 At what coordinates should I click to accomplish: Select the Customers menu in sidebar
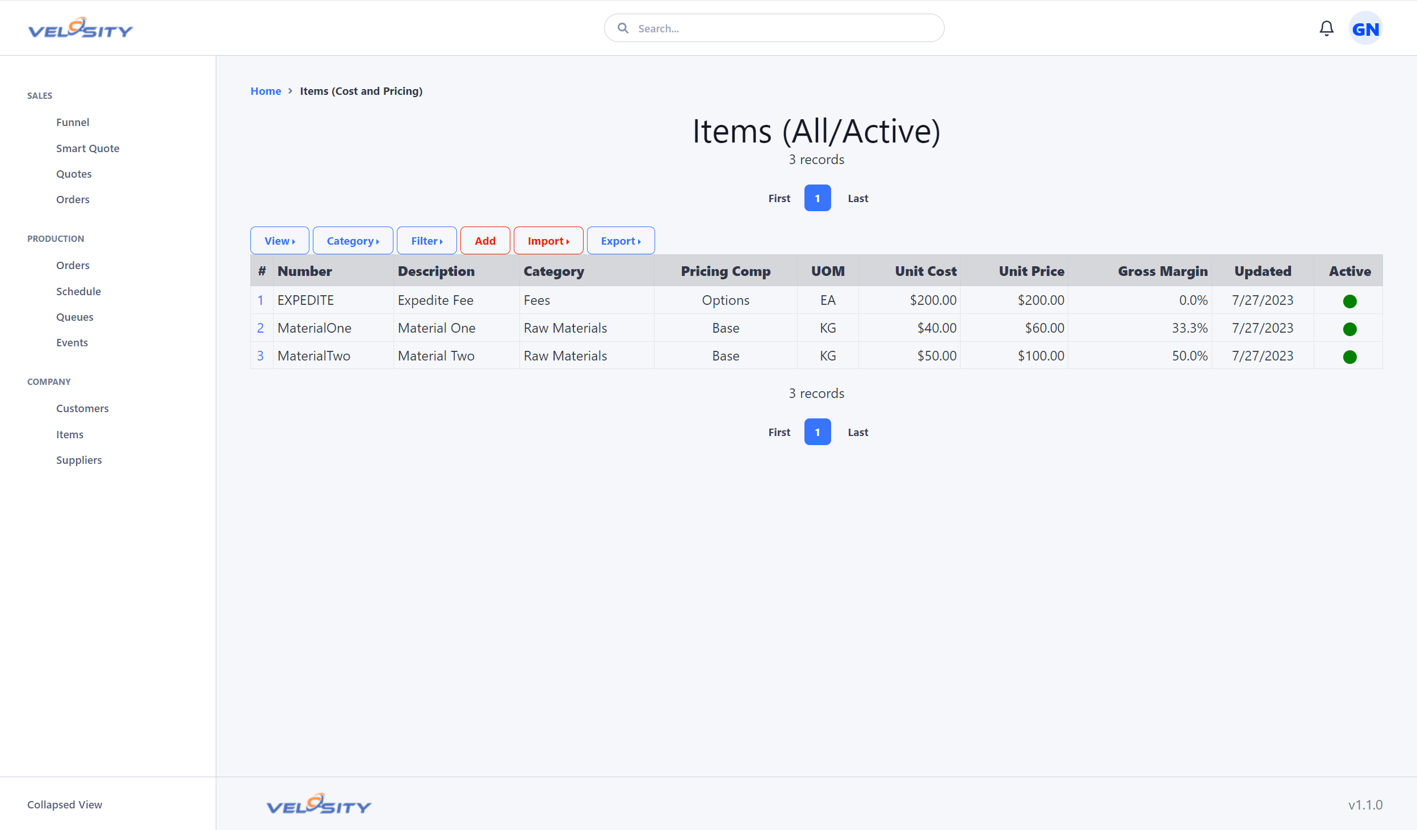pyautogui.click(x=82, y=408)
